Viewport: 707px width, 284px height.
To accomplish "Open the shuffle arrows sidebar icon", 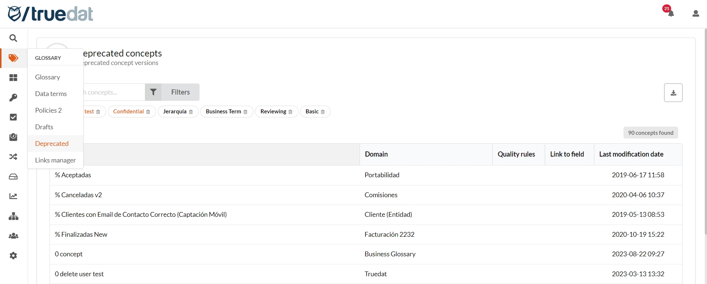I will (13, 157).
